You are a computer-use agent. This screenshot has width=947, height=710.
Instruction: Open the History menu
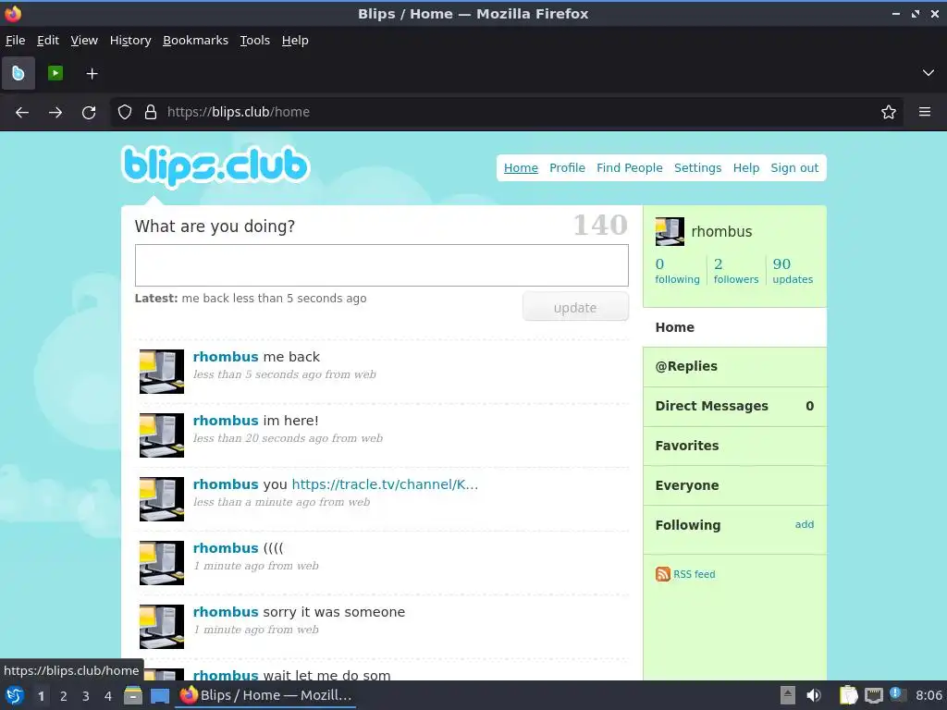130,41
